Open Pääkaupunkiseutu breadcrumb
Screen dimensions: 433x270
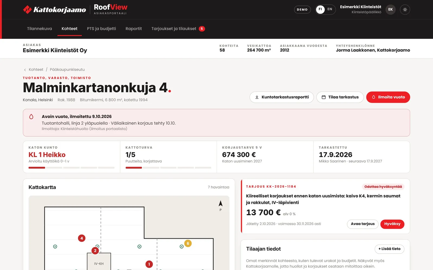tap(67, 70)
